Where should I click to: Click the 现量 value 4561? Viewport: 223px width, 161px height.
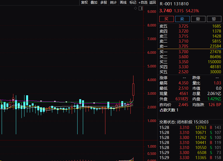[x=184, y=94]
